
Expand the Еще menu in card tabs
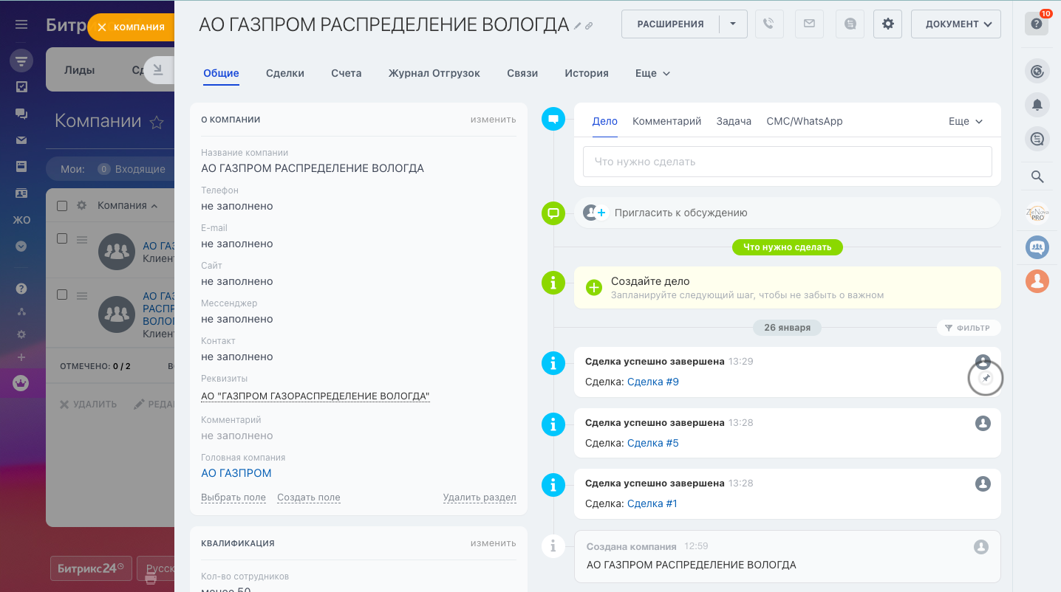652,73
